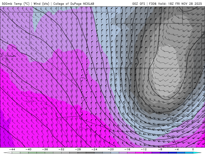The height and width of the screenshot is (154, 205).
Task: Click the -20 colorbar tick label
Action: click(111, 149)
